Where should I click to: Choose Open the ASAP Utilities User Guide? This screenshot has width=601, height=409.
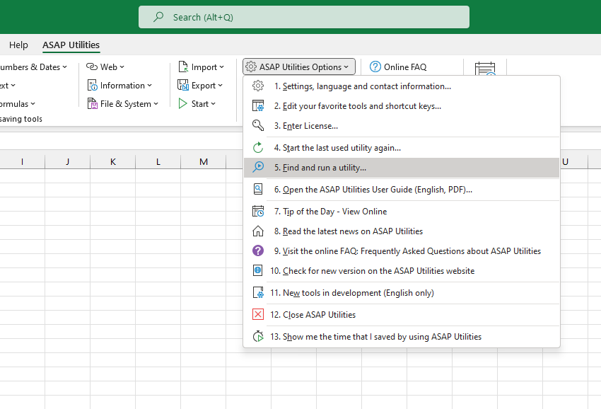click(x=402, y=190)
